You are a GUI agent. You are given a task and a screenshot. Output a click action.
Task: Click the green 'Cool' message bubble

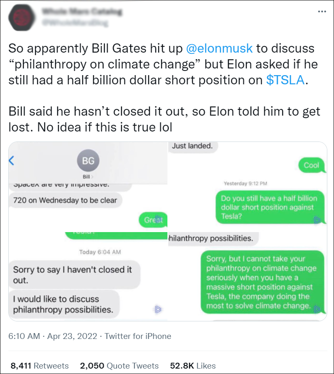point(311,165)
